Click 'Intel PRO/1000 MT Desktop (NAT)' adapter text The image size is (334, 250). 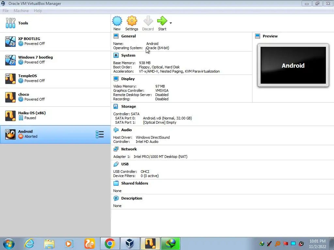(x=160, y=157)
